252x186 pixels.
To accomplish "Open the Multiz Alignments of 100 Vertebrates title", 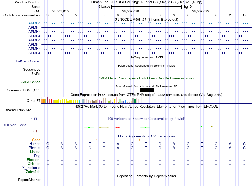I will point(146,136).
